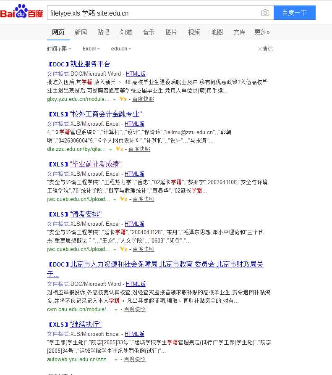Open 百度快照 for glxy.yzu.edu.cn result
This screenshot has height=375, width=332.
pos(143,99)
